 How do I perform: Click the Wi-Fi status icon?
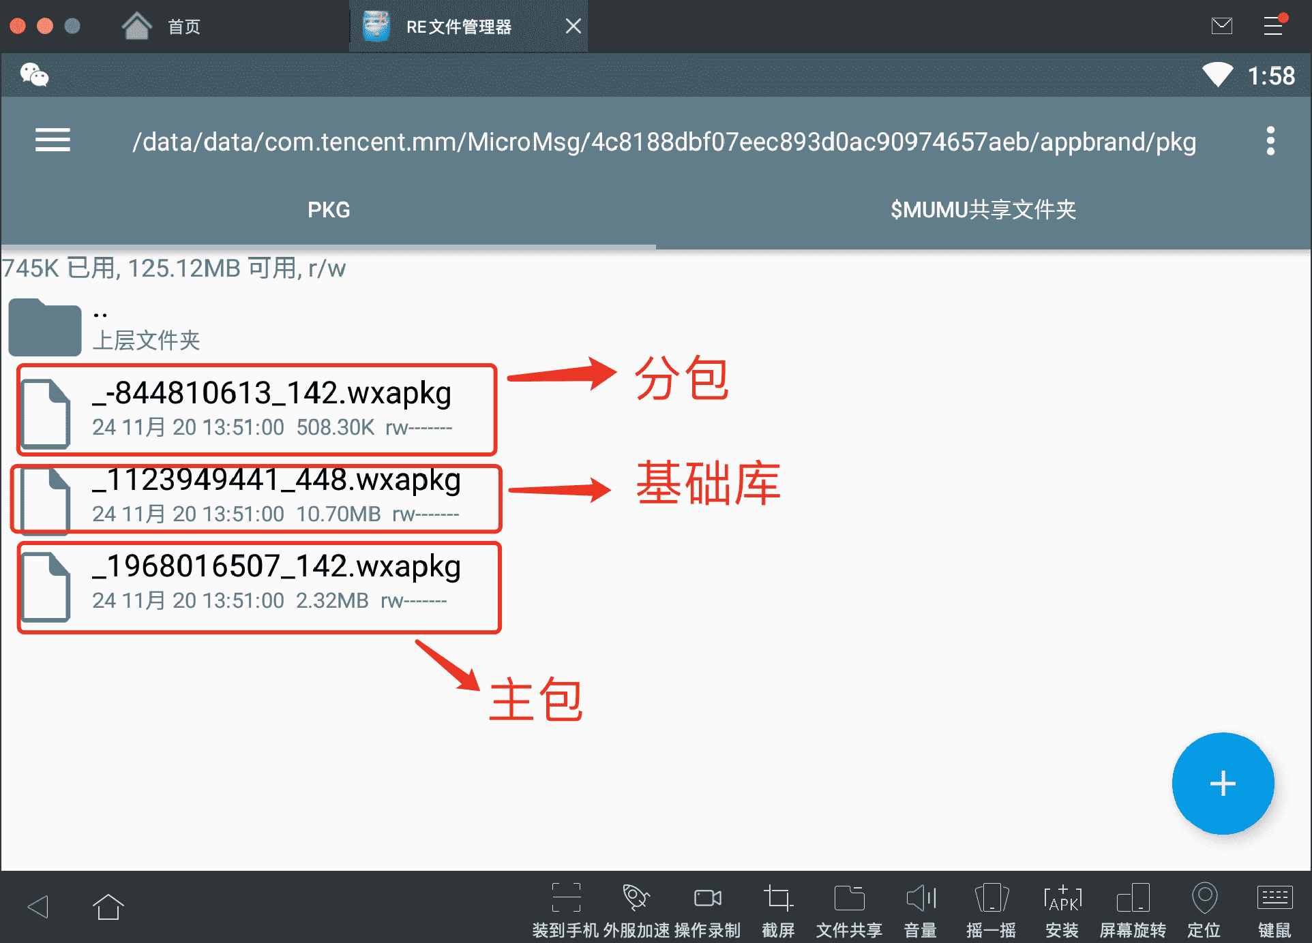click(x=1217, y=75)
